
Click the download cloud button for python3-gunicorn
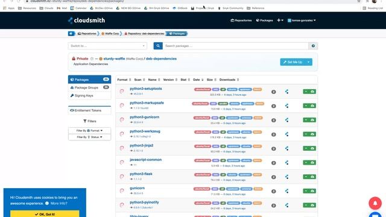[x=312, y=120]
